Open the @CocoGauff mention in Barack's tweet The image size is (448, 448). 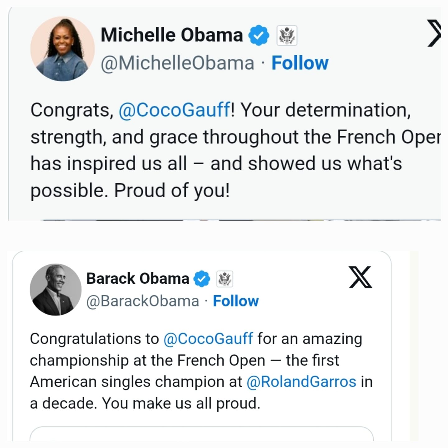click(208, 338)
